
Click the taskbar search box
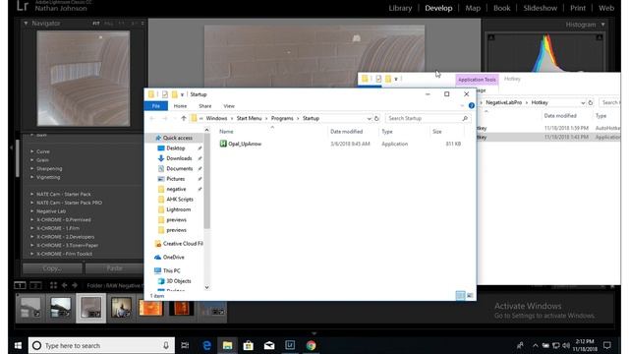101,345
